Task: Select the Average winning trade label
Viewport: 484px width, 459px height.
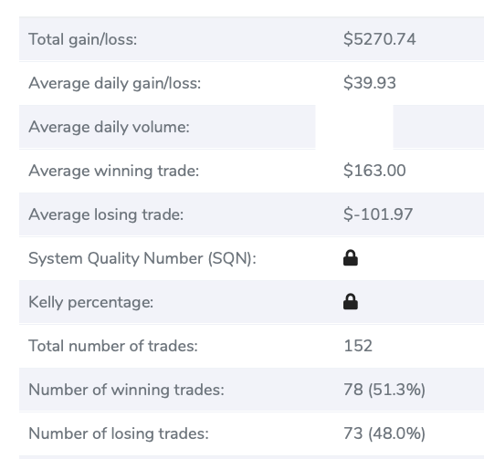Action: [x=113, y=171]
